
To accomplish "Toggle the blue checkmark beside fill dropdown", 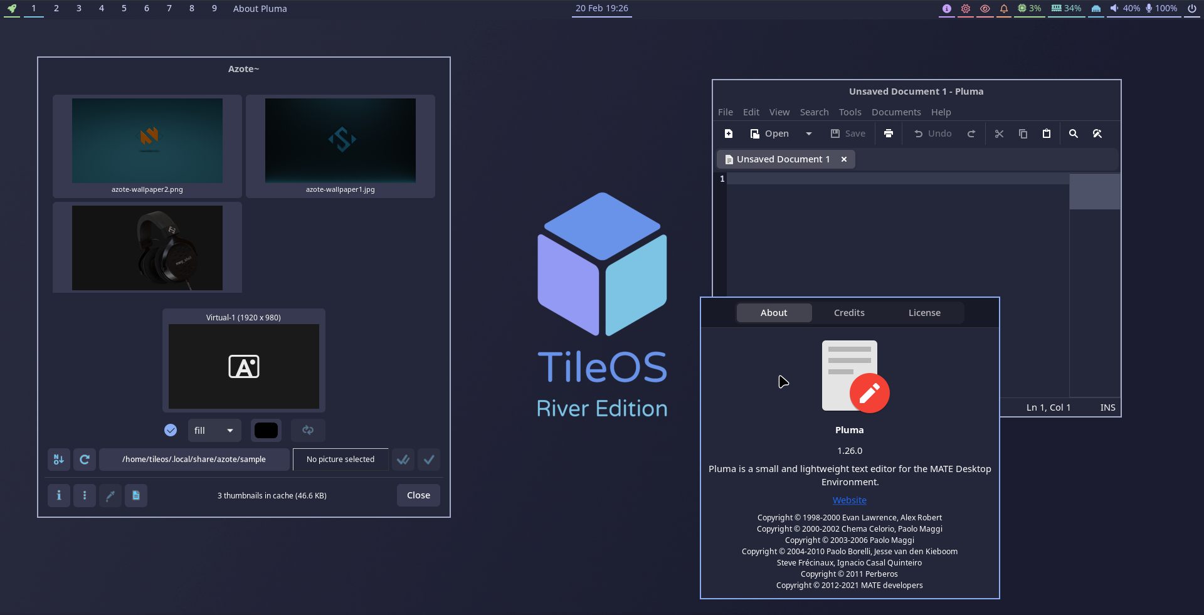I will click(x=171, y=430).
